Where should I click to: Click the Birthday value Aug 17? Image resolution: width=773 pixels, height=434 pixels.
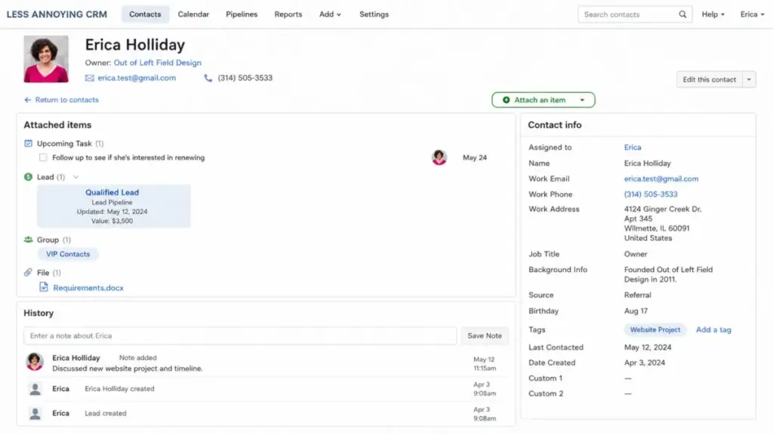click(x=636, y=311)
